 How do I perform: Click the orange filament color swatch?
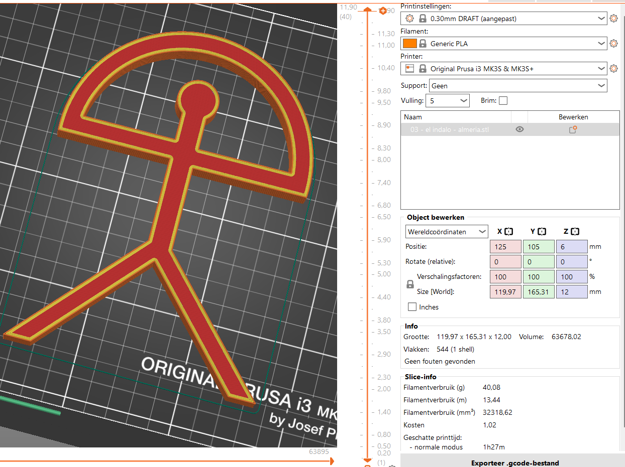[x=410, y=44]
